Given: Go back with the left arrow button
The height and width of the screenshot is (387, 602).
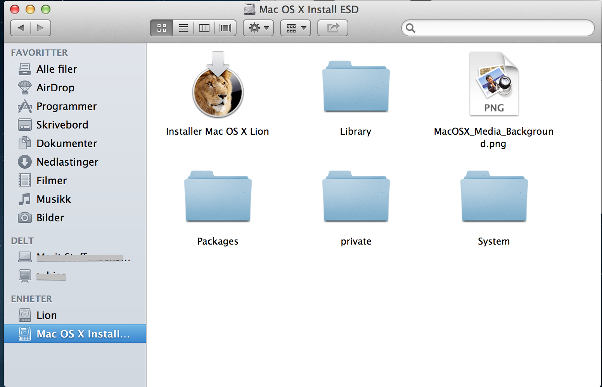Looking at the screenshot, I should [x=21, y=28].
